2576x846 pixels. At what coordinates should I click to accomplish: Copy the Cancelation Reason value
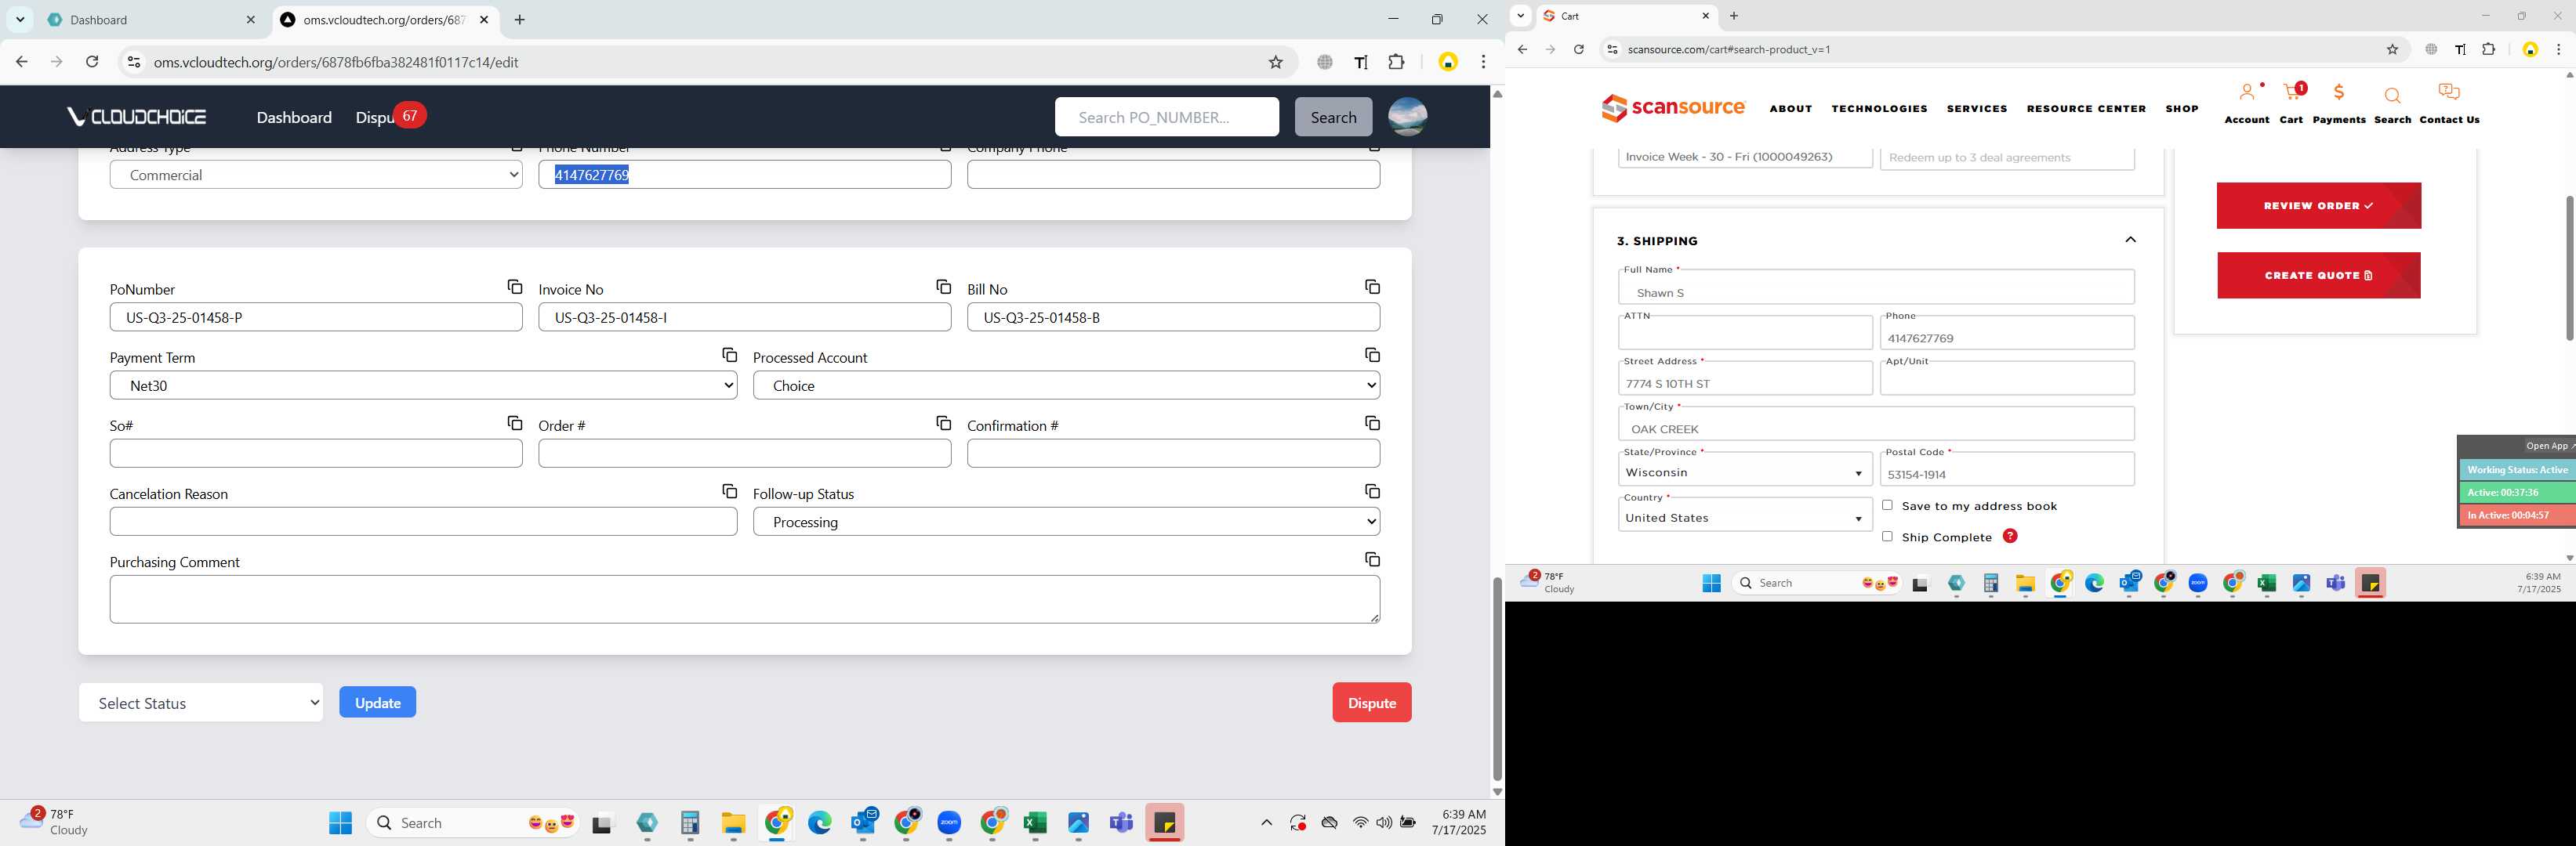[729, 491]
